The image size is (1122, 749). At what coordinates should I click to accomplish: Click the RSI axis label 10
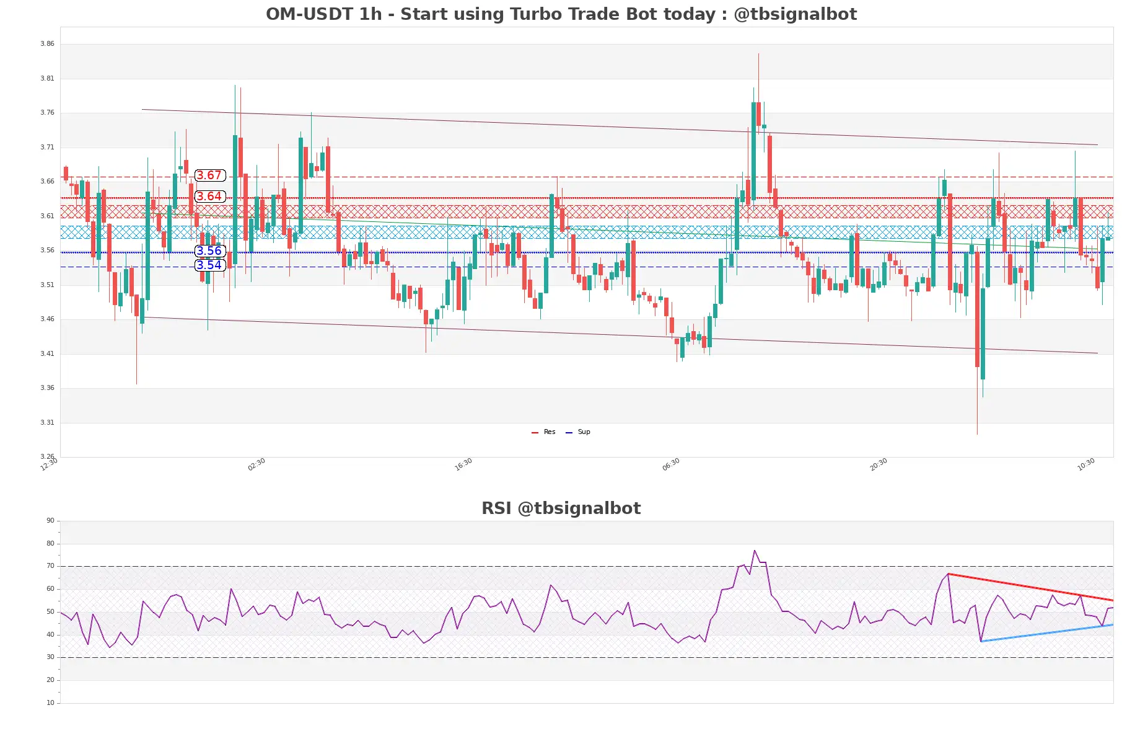click(50, 703)
